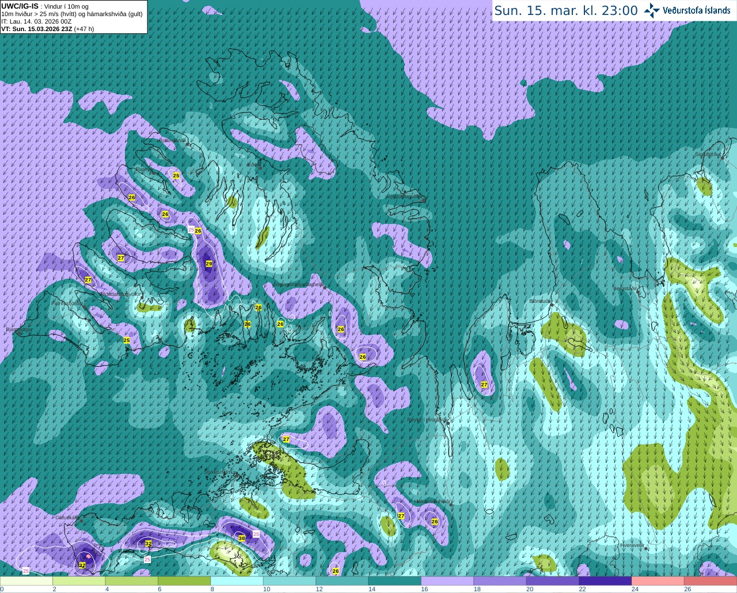The image size is (737, 593).
Task: Click the Holtavörðuheiði station label
Action: (432, 501)
